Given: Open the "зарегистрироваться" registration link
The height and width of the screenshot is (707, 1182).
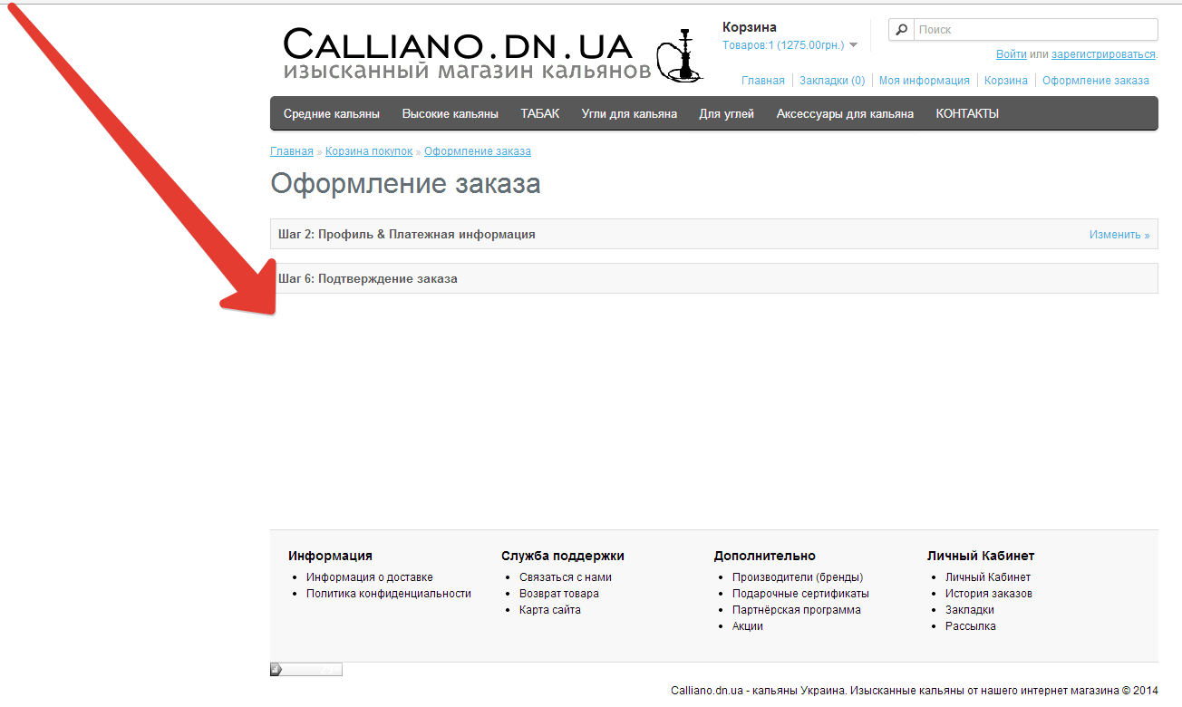Looking at the screenshot, I should pos(1103,54).
